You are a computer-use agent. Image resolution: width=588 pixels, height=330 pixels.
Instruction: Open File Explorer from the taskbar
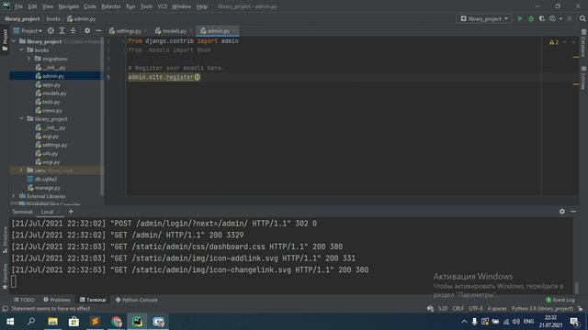52,322
